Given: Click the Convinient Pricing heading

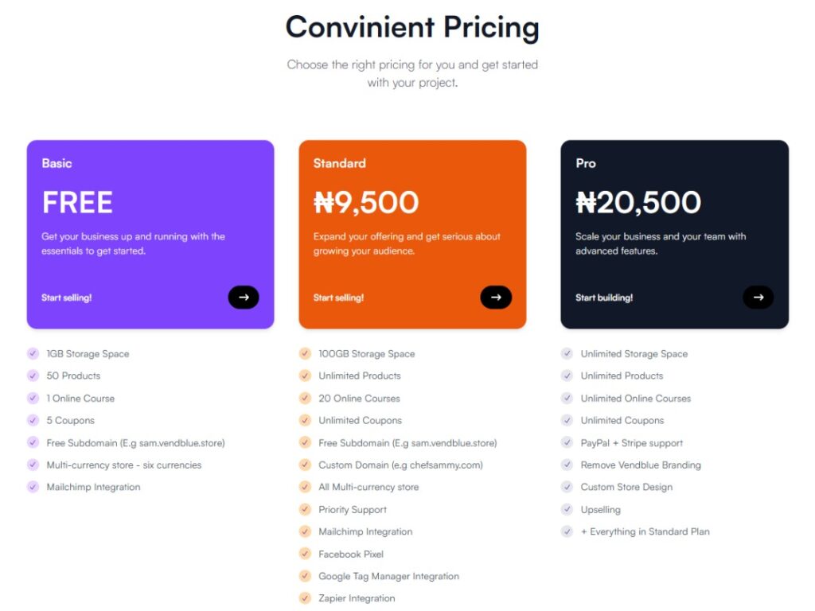Looking at the screenshot, I should point(412,27).
